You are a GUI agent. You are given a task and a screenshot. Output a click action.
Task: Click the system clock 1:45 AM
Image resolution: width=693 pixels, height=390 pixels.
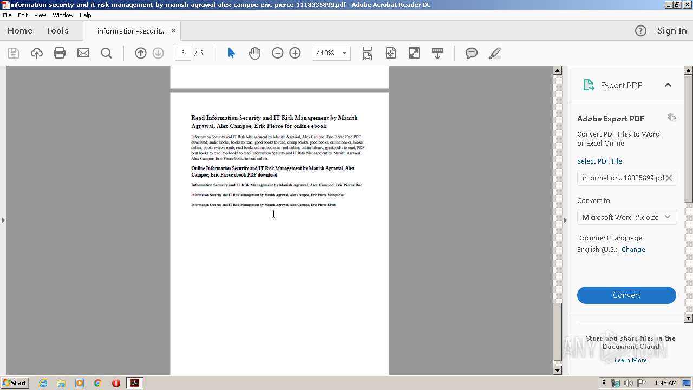[x=665, y=383]
